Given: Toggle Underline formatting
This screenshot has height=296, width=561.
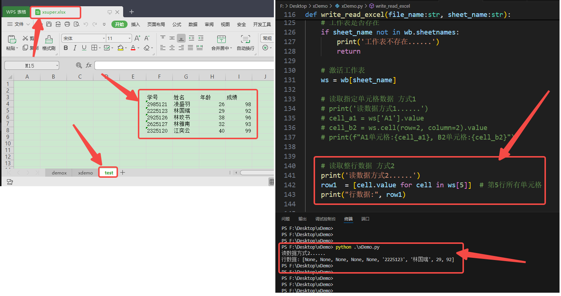Looking at the screenshot, I should coord(84,48).
